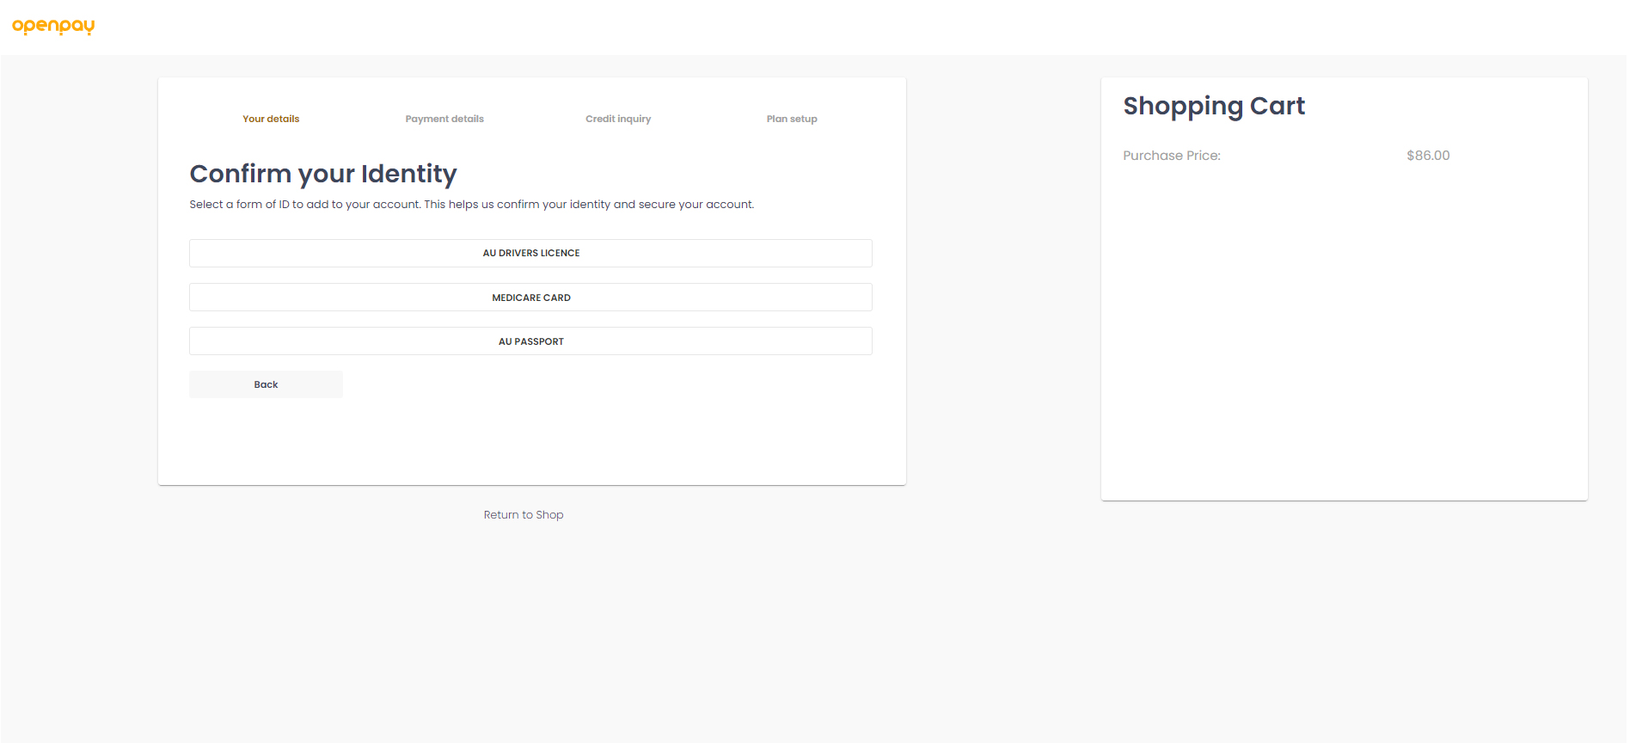
Task: Open the Your details step
Action: pyautogui.click(x=271, y=119)
